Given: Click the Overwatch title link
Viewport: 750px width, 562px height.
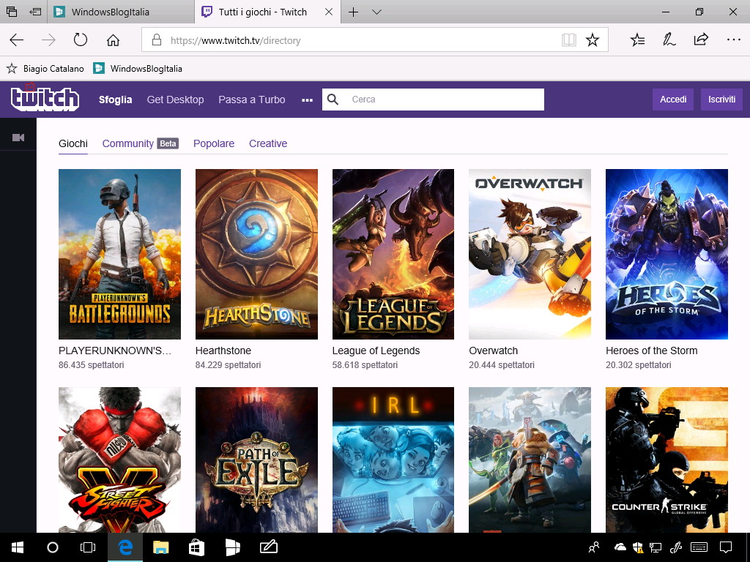Looking at the screenshot, I should coord(493,351).
